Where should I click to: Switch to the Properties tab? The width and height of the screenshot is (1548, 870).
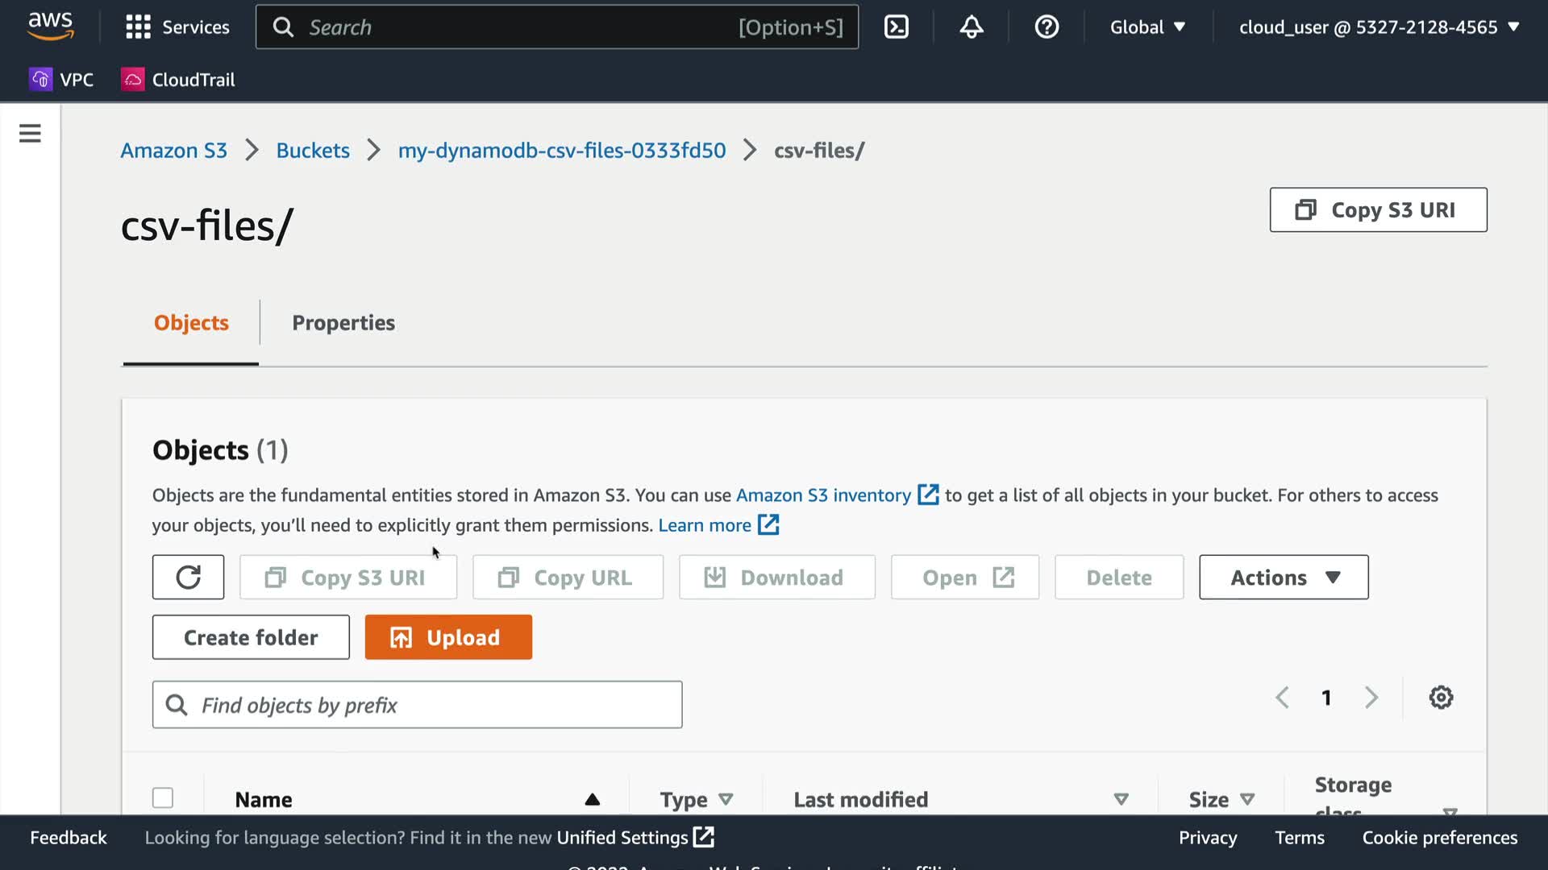click(343, 323)
